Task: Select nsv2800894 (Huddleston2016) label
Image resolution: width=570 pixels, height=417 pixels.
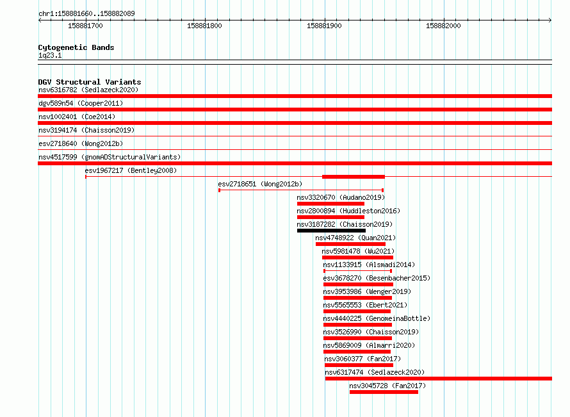Action: point(348,211)
